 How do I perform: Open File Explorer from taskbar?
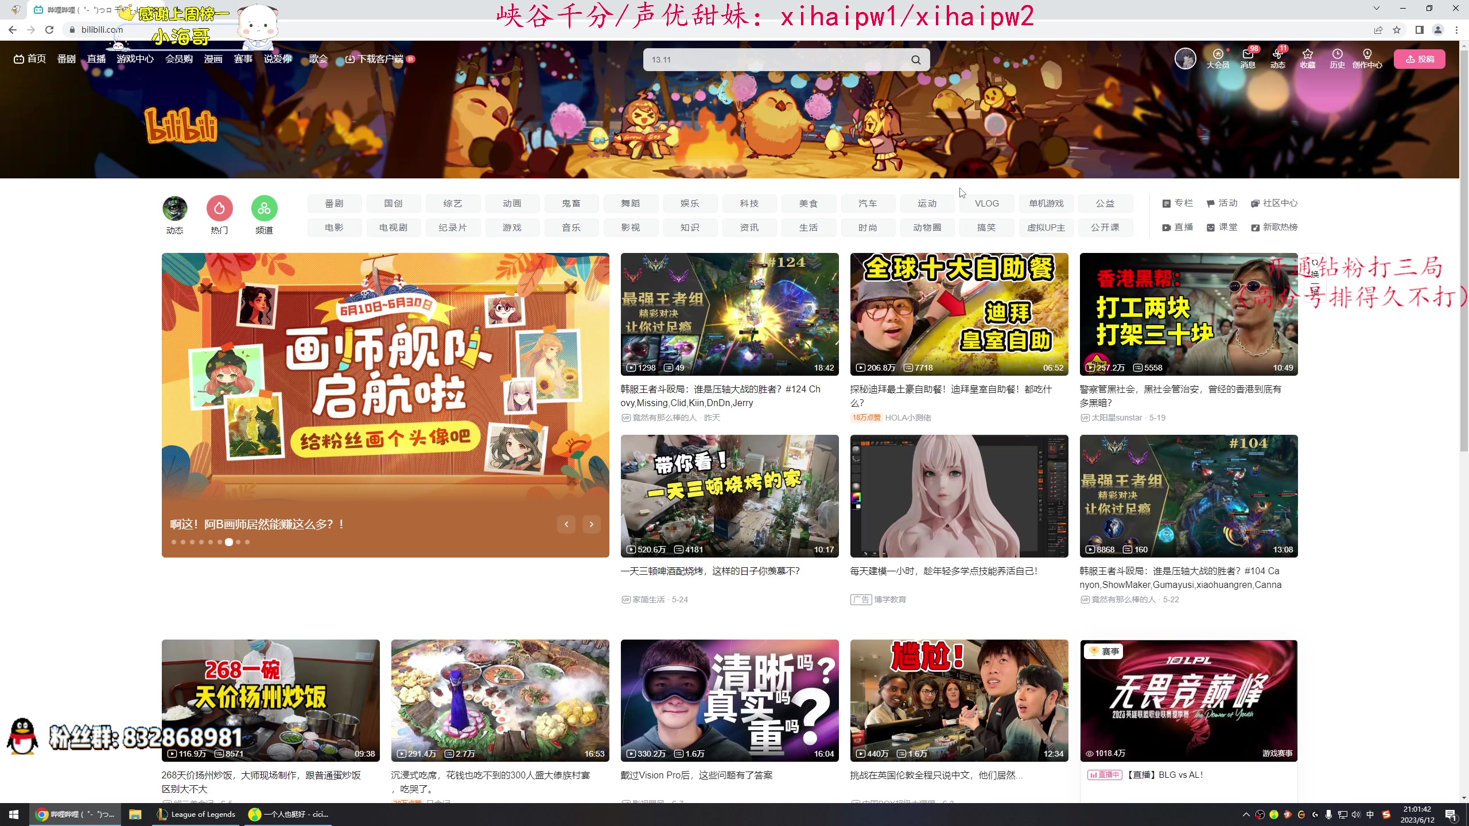pyautogui.click(x=135, y=815)
